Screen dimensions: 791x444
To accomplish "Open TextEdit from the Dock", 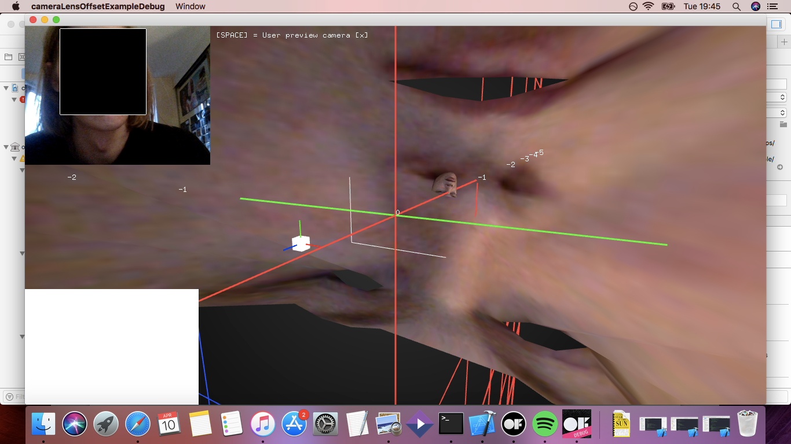I will 357,424.
